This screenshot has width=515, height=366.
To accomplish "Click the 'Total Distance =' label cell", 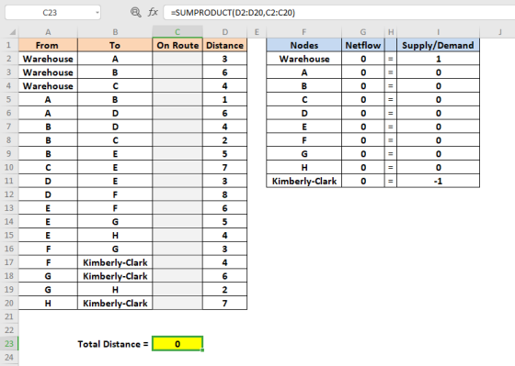I will [x=113, y=344].
